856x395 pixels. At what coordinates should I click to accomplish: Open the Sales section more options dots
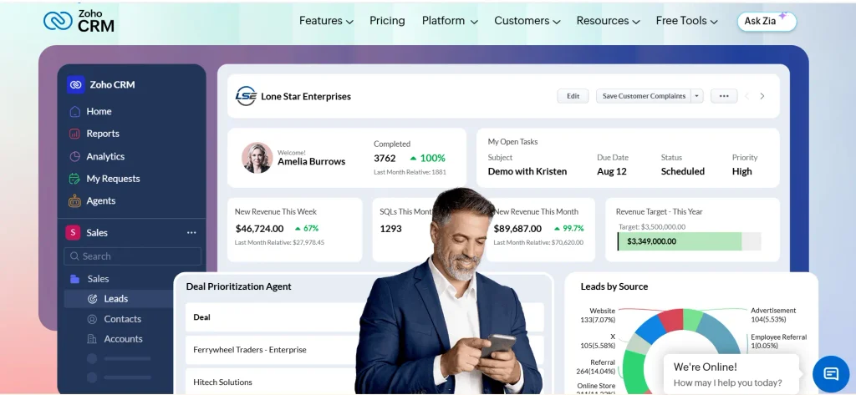pos(191,232)
